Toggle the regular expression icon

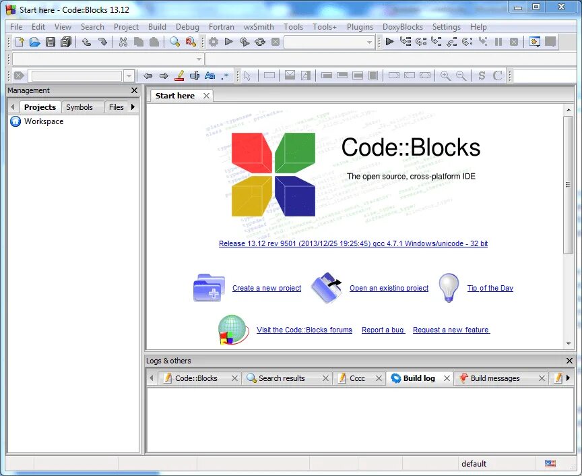pyautogui.click(x=225, y=76)
